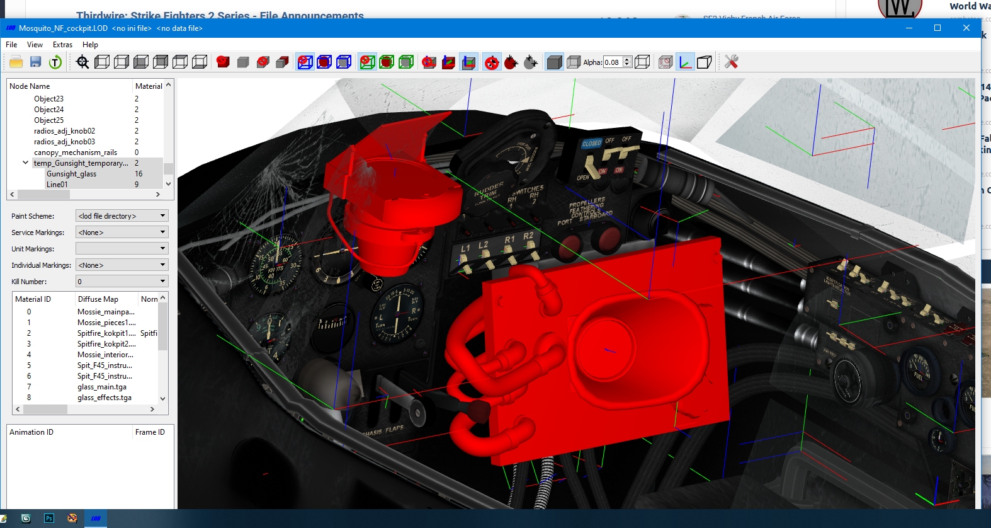Click the red bomb icon with prohibition sign
Screen dimensions: 991x528
[x=492, y=62]
